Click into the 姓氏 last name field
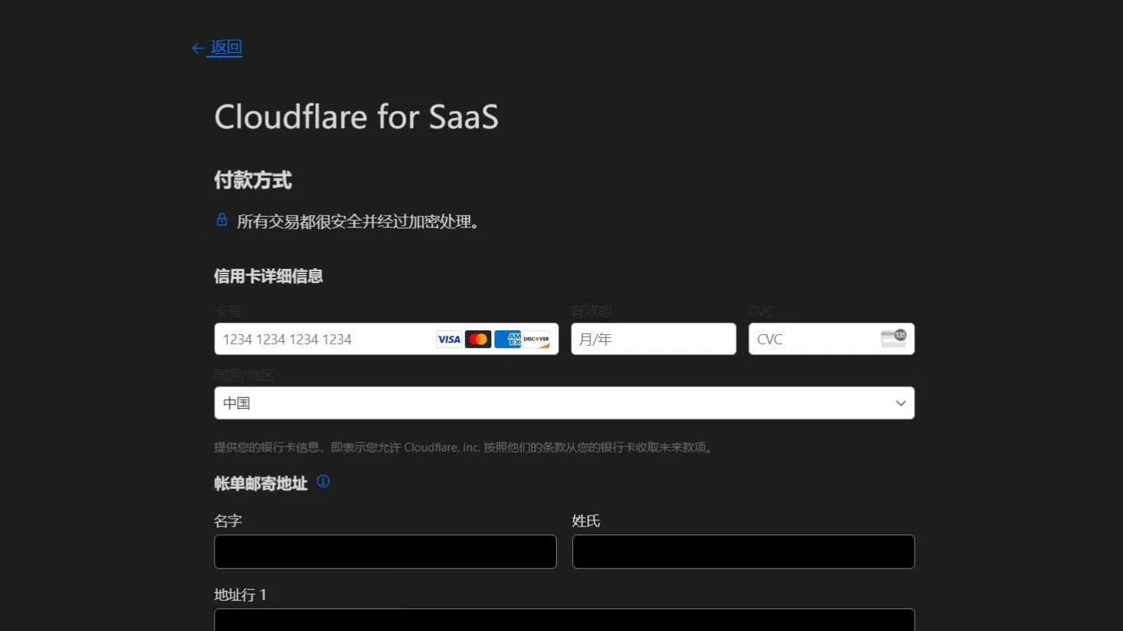This screenshot has height=631, width=1123. (743, 552)
